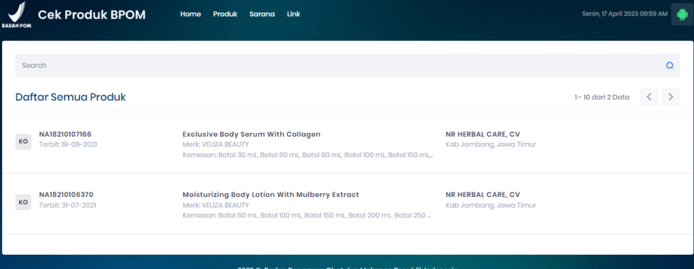Click NR HERBAL CARE, CV in serum row
This screenshot has width=694, height=269.
tap(483, 134)
